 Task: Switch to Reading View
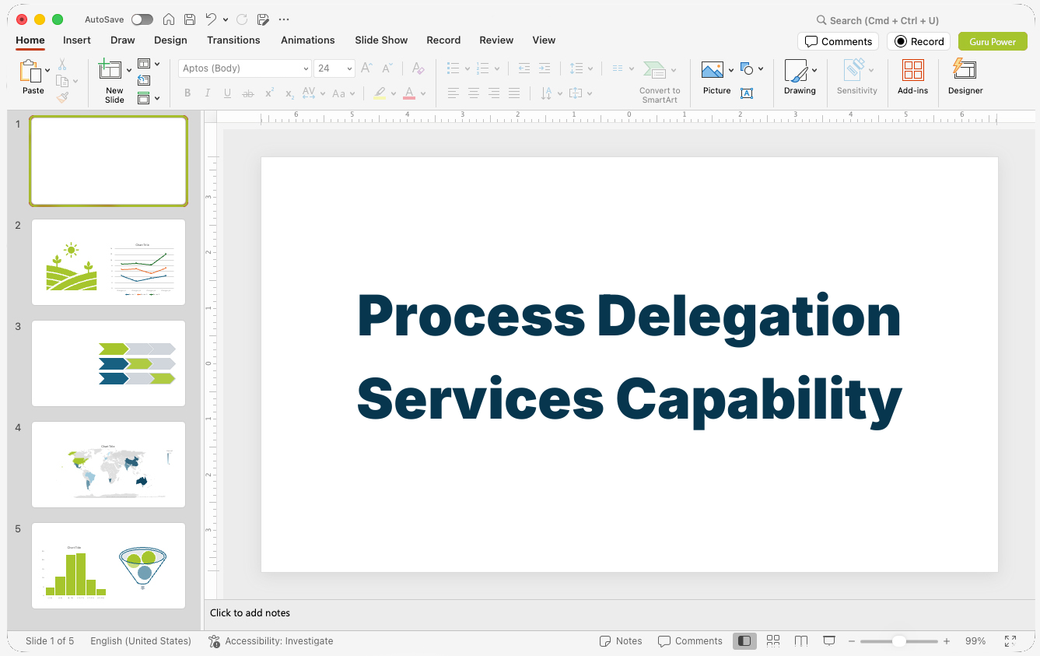click(x=801, y=640)
